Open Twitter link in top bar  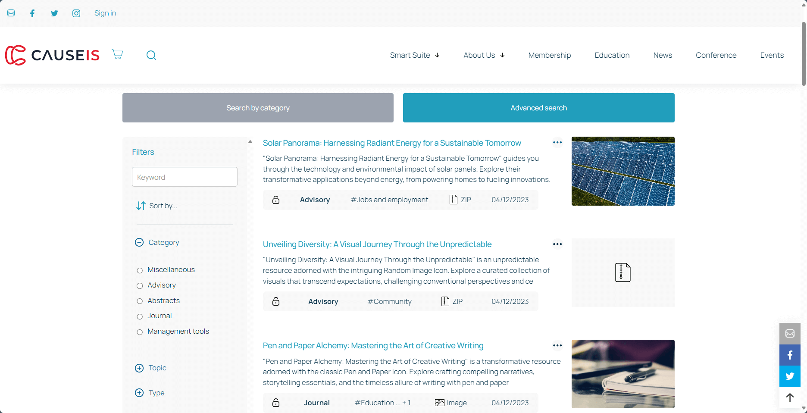(54, 13)
